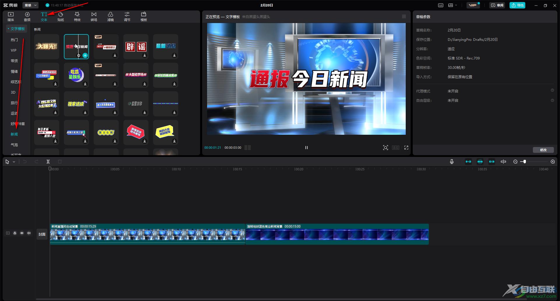Adjust the timeline zoom slider handle
Screen dimensions: 560x301
tap(524, 162)
